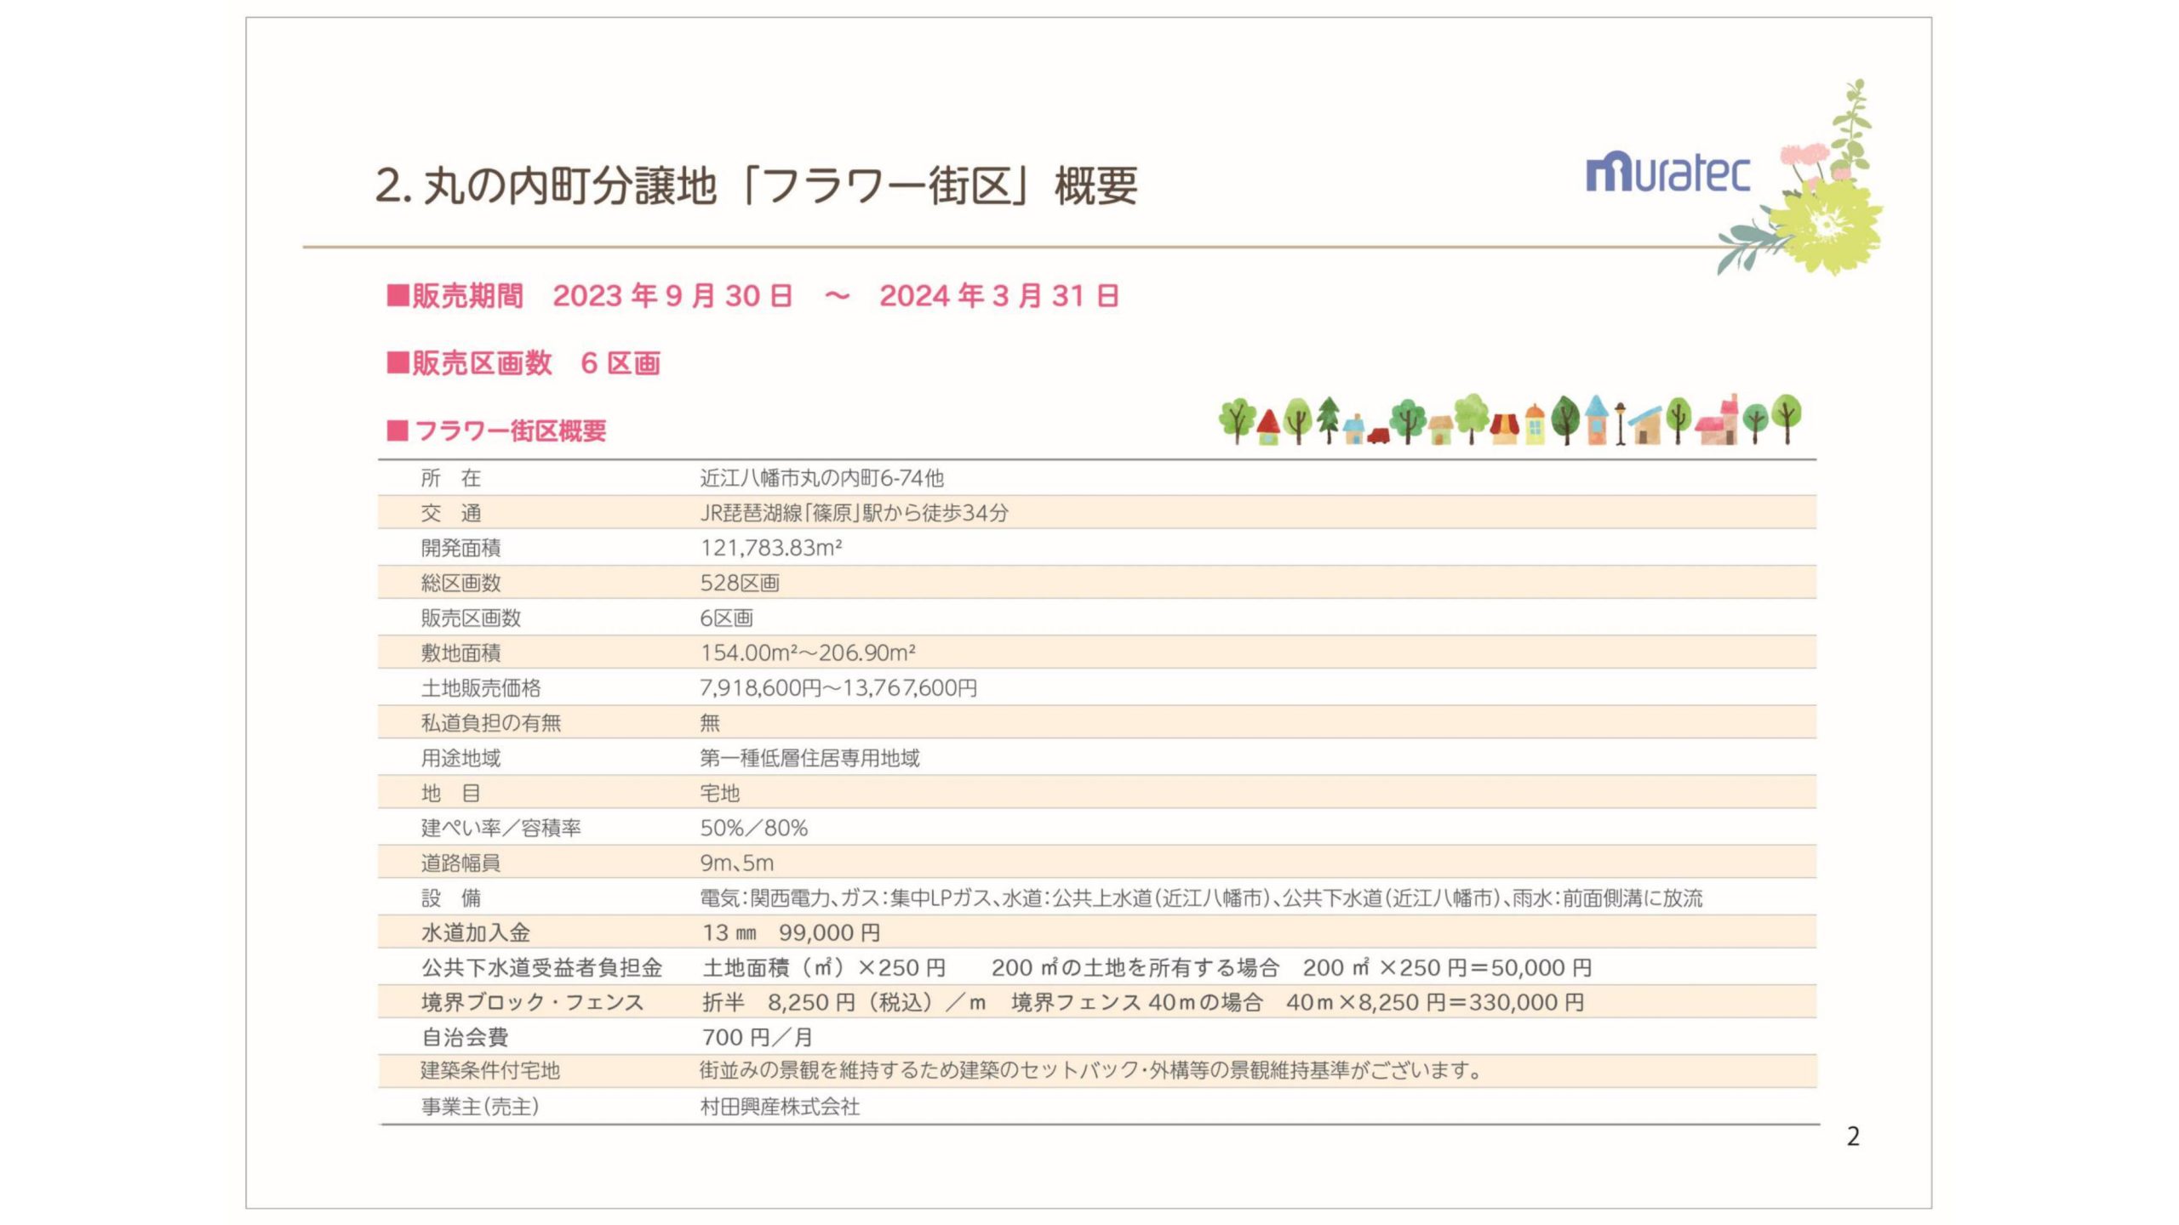Viewport: 2179px width, 1225px height.
Task: Select the value 528区画
Action: tap(740, 583)
